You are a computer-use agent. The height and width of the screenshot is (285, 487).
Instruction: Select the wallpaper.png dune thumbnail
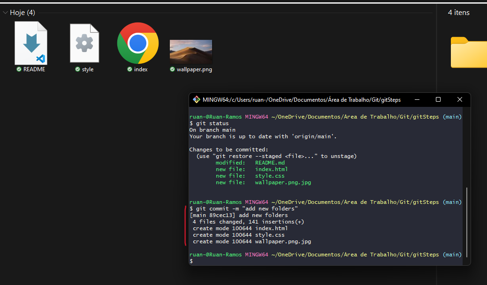point(191,51)
